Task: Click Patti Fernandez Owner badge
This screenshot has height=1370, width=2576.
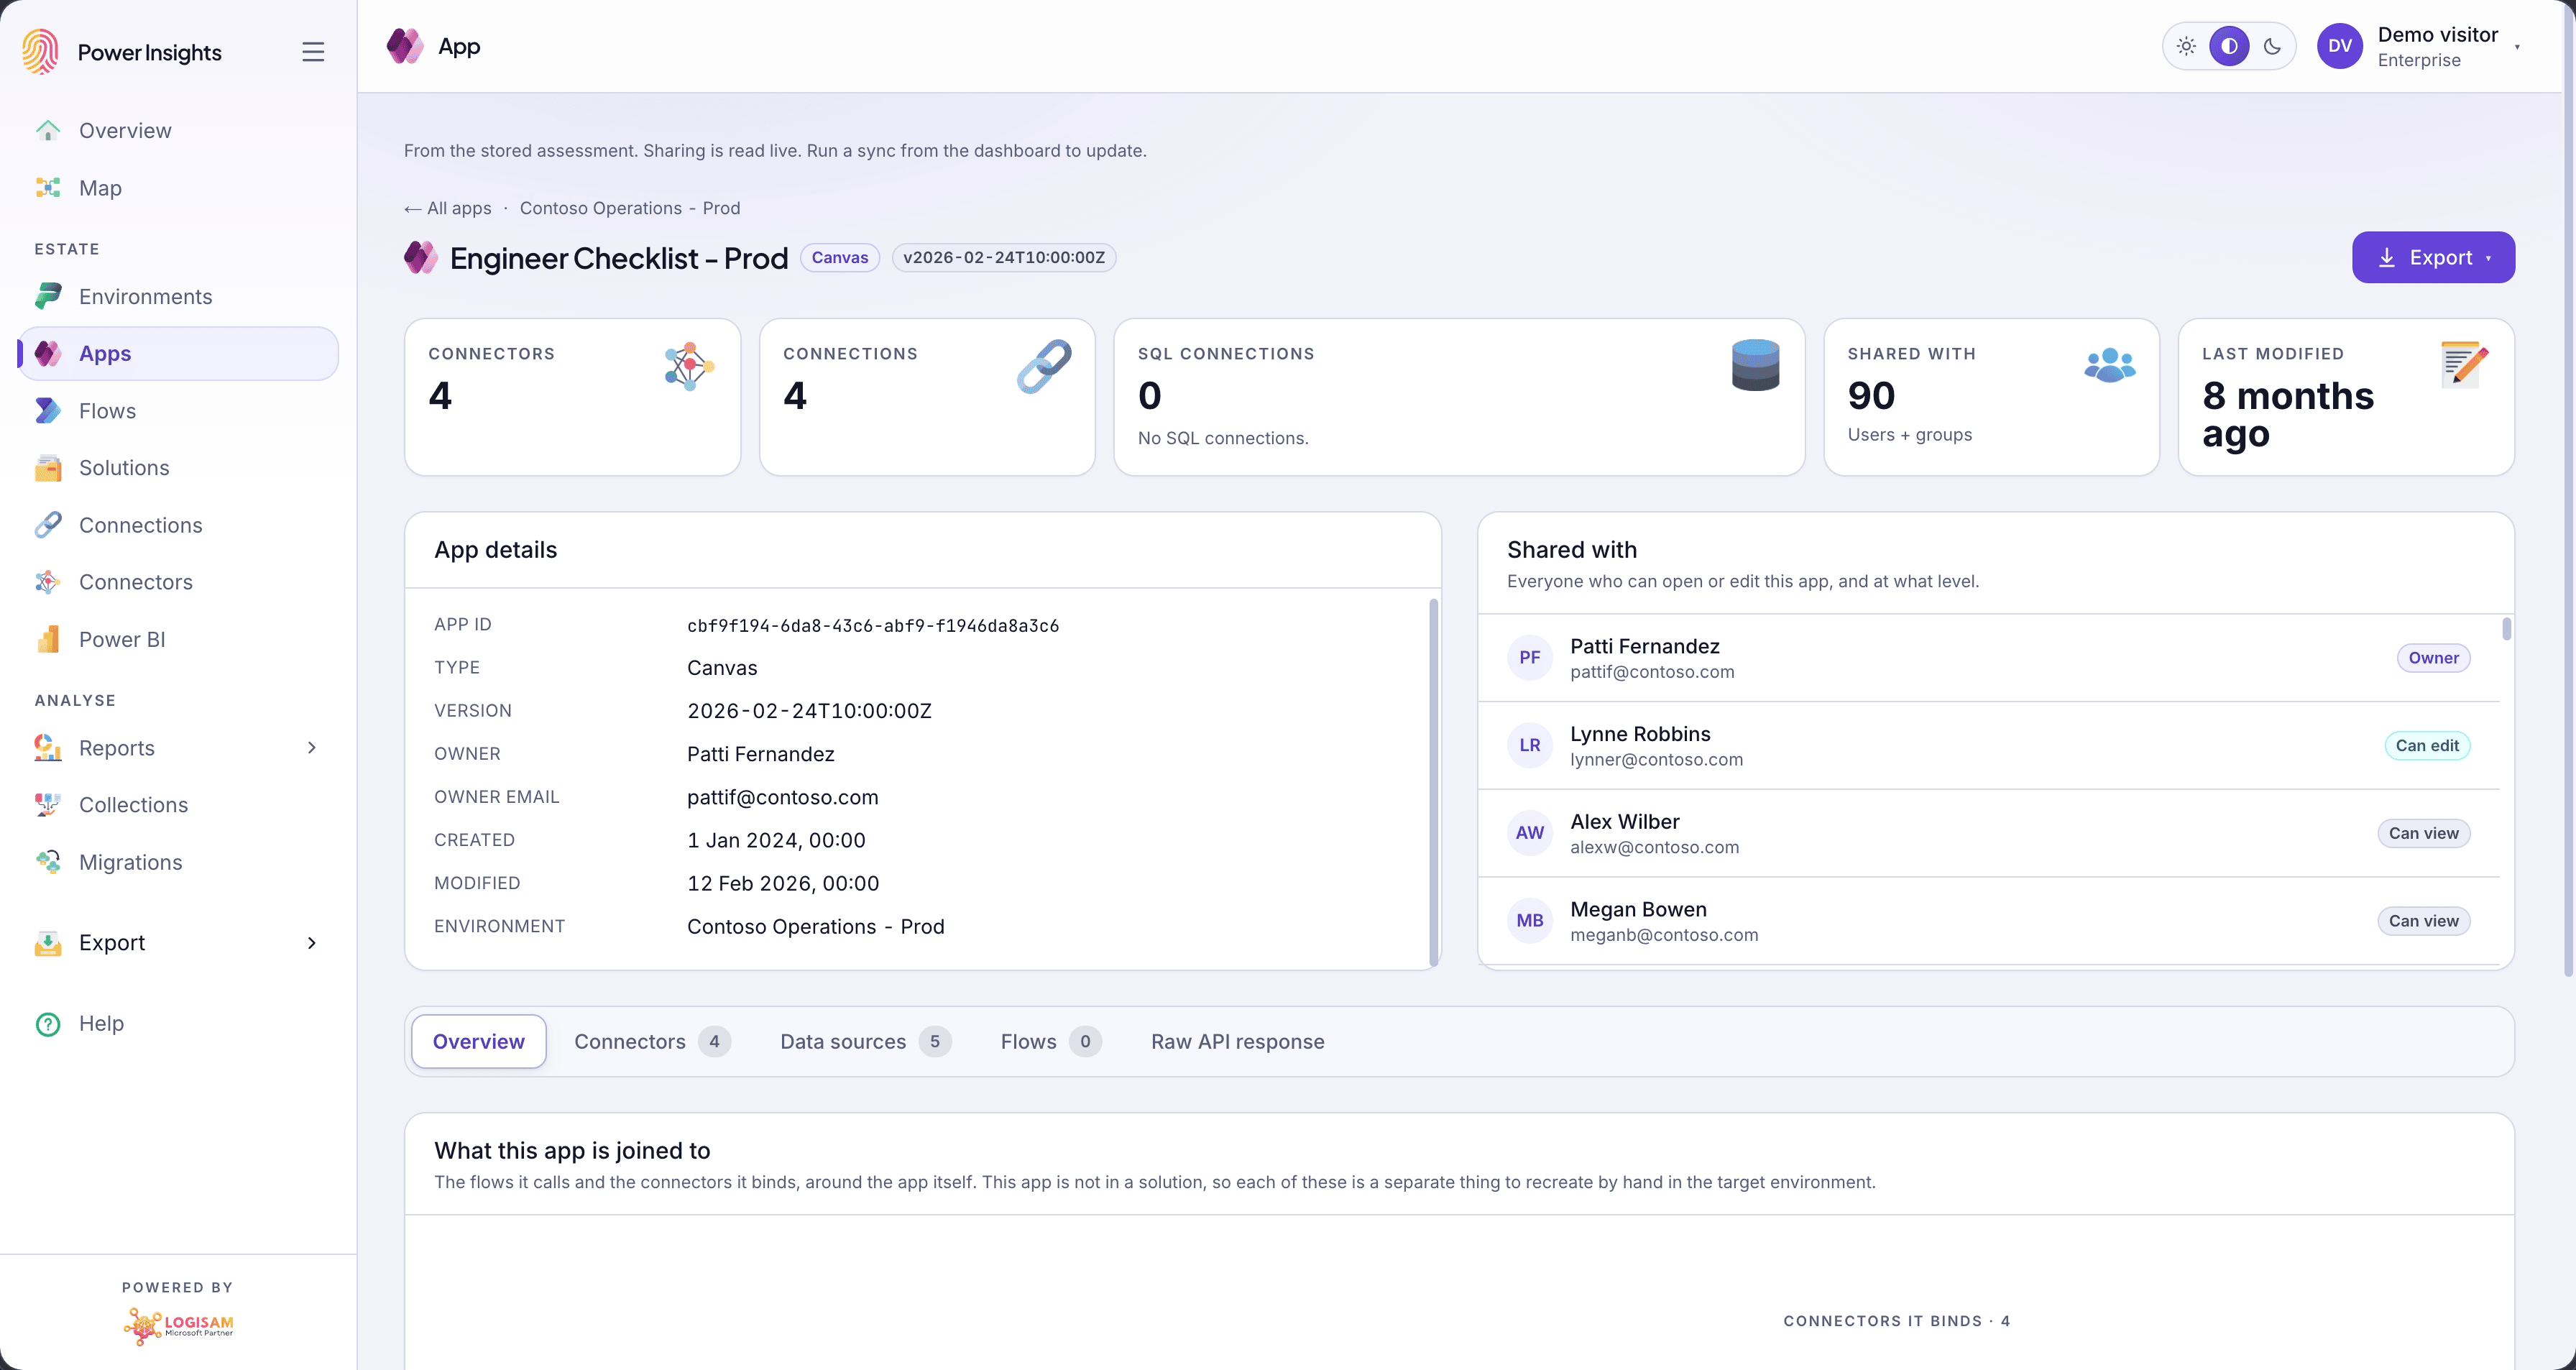Action: coord(2432,657)
